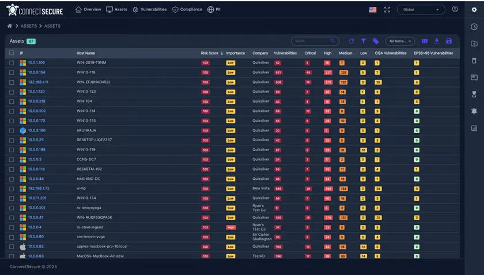This screenshot has height=275, width=484.
Task: Check the row for 10.0.0.82
Action: (12, 247)
